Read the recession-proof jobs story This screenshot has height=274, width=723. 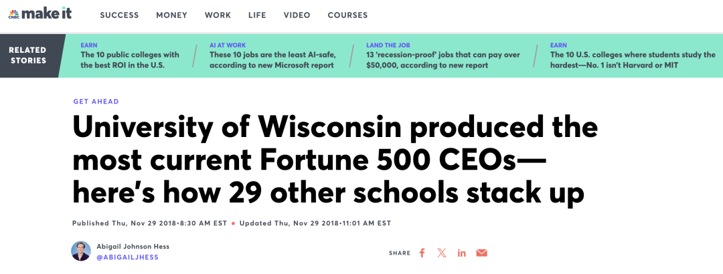443,60
